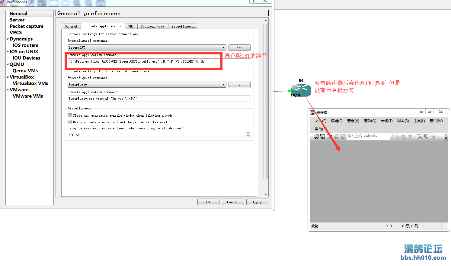
Task: Open the 帮助(H) menu in SecureCRT
Action: 321,129
